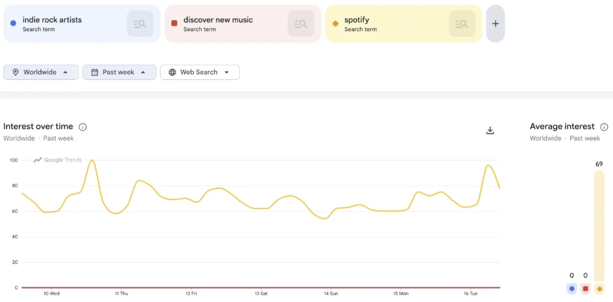Click the 10 Wed axis label

click(x=52, y=293)
